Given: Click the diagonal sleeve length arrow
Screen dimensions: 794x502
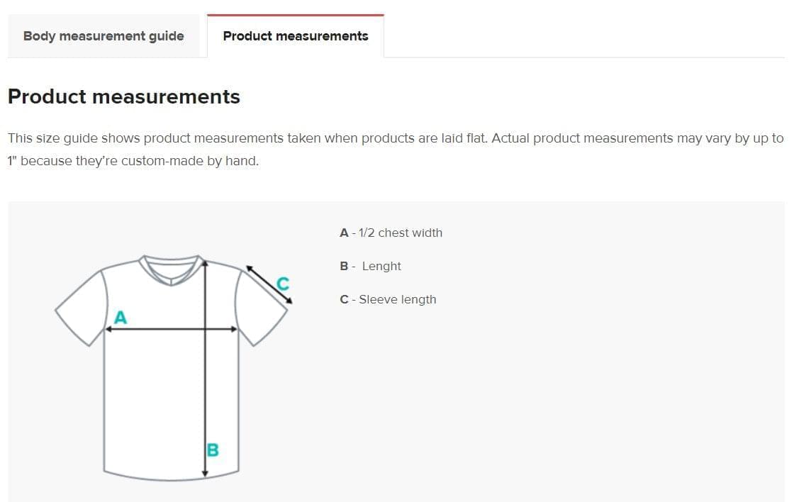Looking at the screenshot, I should point(269,285).
